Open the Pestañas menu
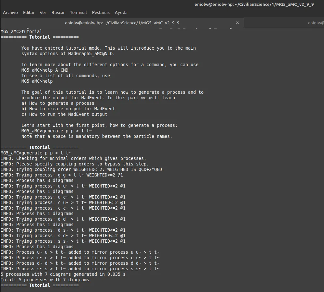The height and width of the screenshot is (292, 324). tap(101, 12)
